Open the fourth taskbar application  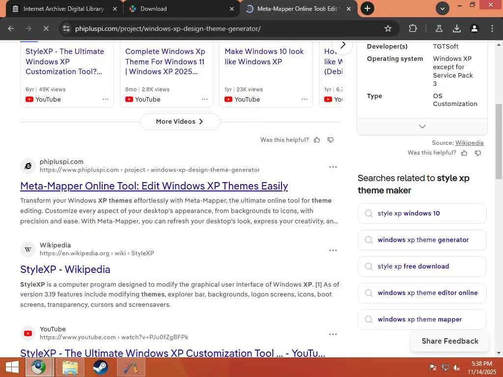[x=131, y=367]
